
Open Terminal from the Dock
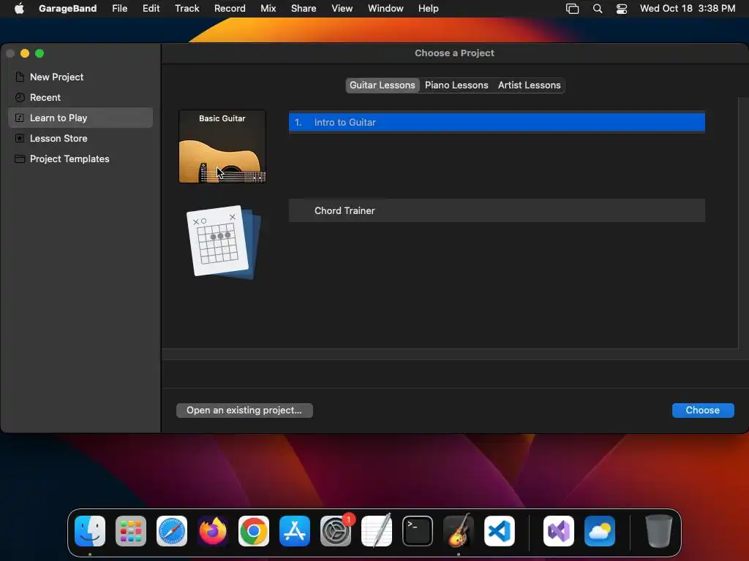(418, 531)
